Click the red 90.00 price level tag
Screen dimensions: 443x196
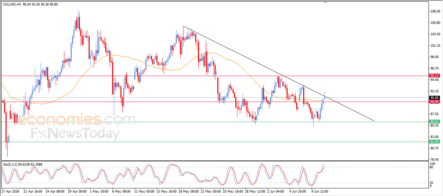coord(434,102)
